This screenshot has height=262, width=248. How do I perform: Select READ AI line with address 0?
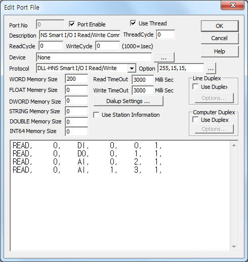click(x=87, y=162)
